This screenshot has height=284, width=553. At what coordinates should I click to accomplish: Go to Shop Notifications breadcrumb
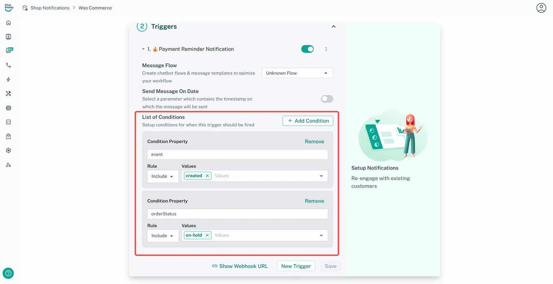point(50,8)
